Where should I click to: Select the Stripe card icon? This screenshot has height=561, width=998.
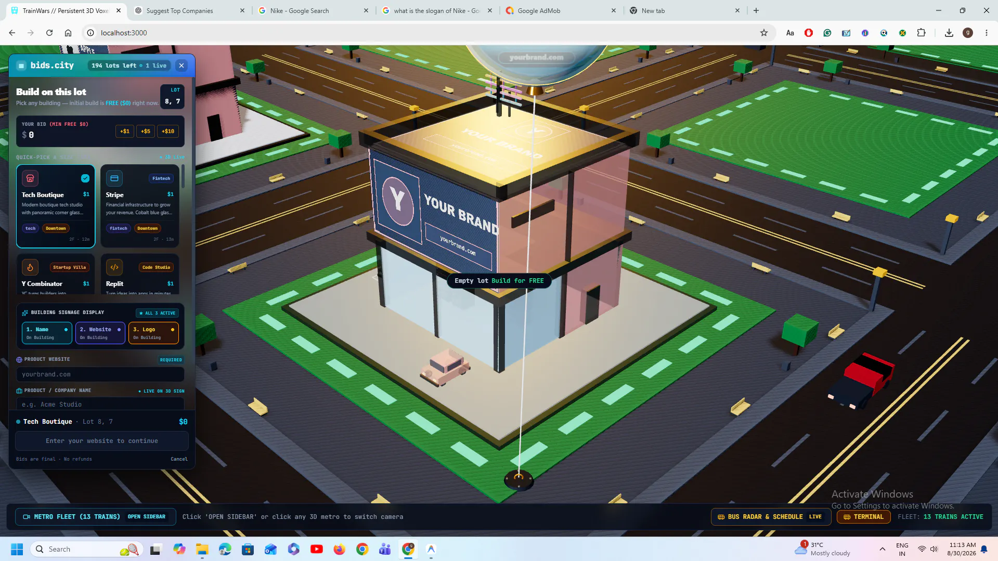[114, 178]
